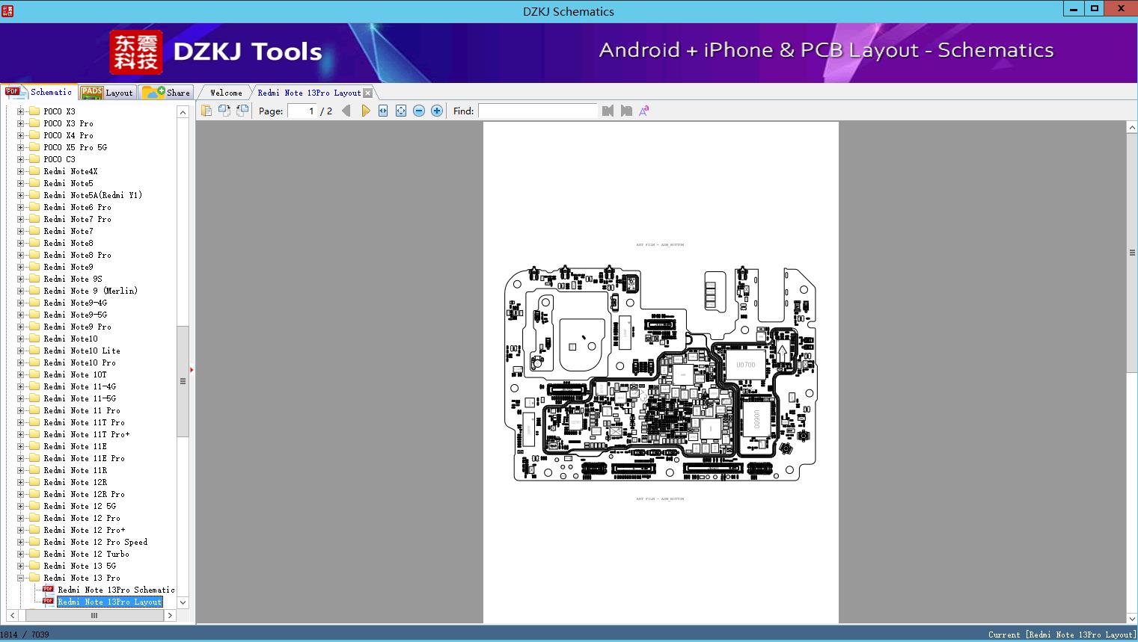Click the page number input field
This screenshot has width=1138, height=642.
point(302,111)
